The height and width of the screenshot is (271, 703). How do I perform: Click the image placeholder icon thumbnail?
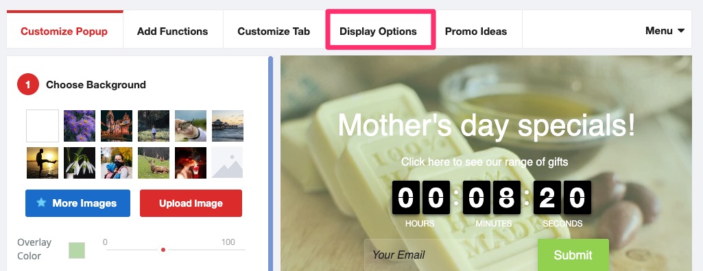227,163
